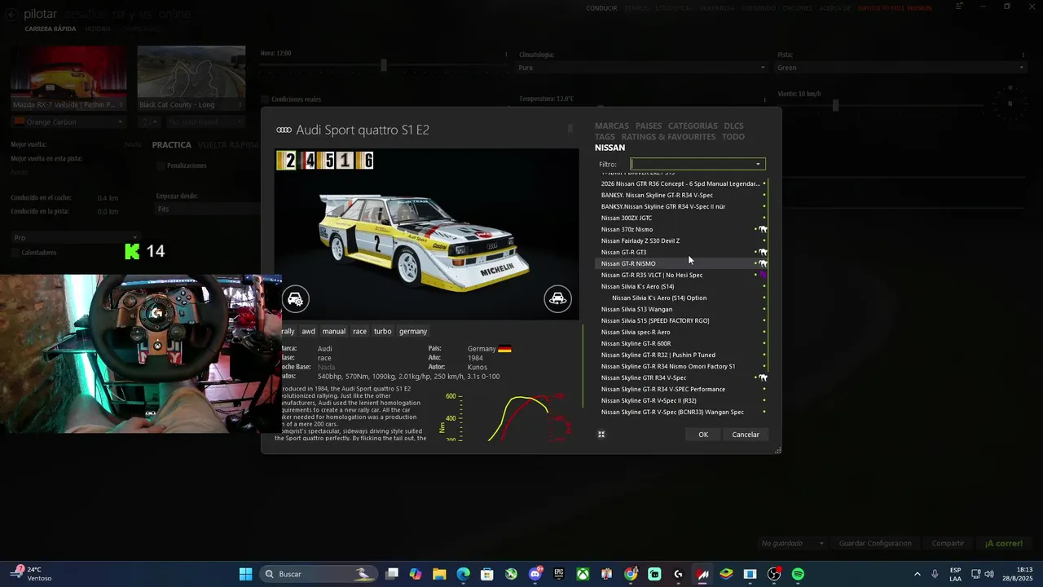Open Windows Start menu
Viewport: 1043px width, 587px height.
click(x=245, y=574)
